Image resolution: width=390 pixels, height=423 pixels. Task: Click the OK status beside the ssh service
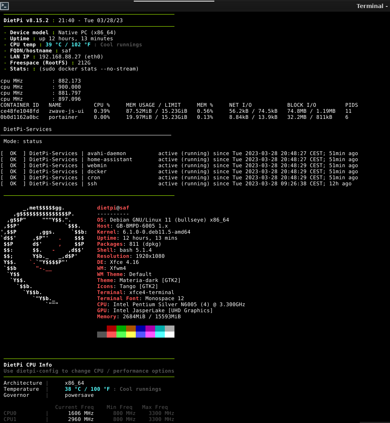[13, 184]
